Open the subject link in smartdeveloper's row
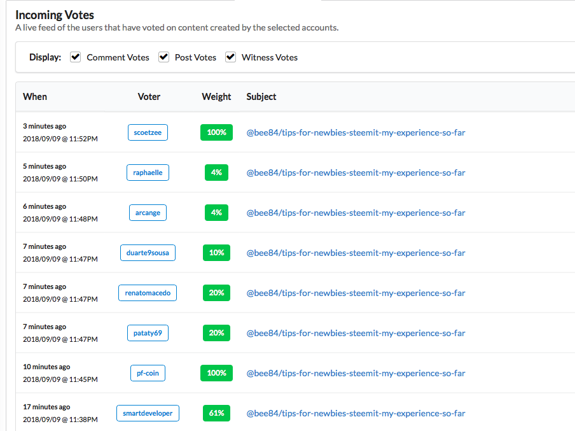 (356, 413)
